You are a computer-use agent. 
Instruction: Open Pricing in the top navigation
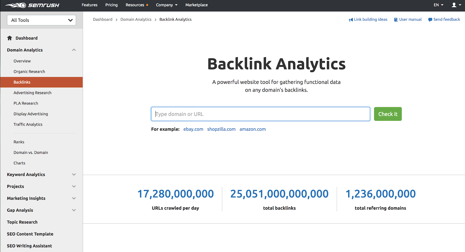click(112, 5)
